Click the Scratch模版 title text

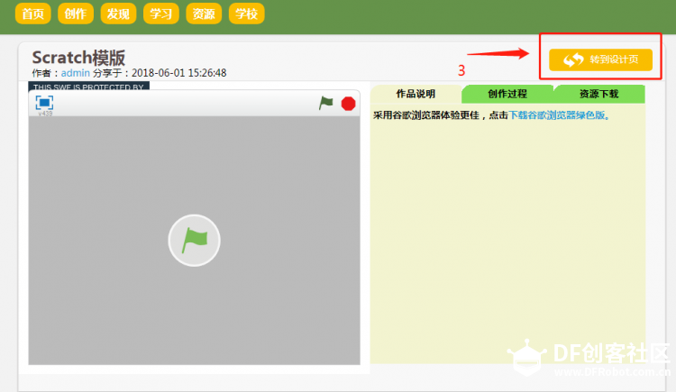pyautogui.click(x=78, y=58)
